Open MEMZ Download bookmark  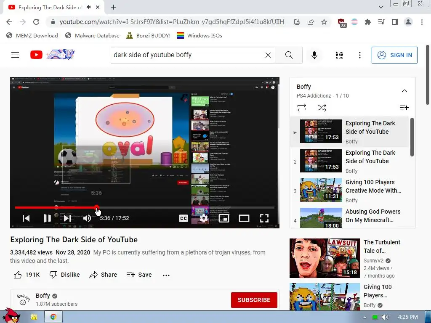point(32,35)
